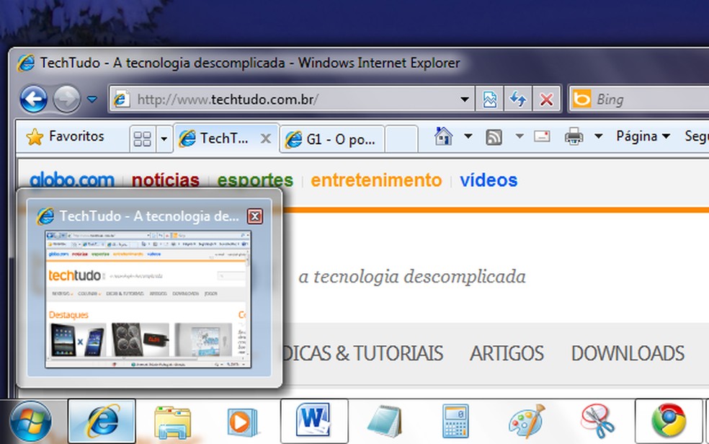Expand the Print options dropdown
The width and height of the screenshot is (709, 444).
(598, 137)
